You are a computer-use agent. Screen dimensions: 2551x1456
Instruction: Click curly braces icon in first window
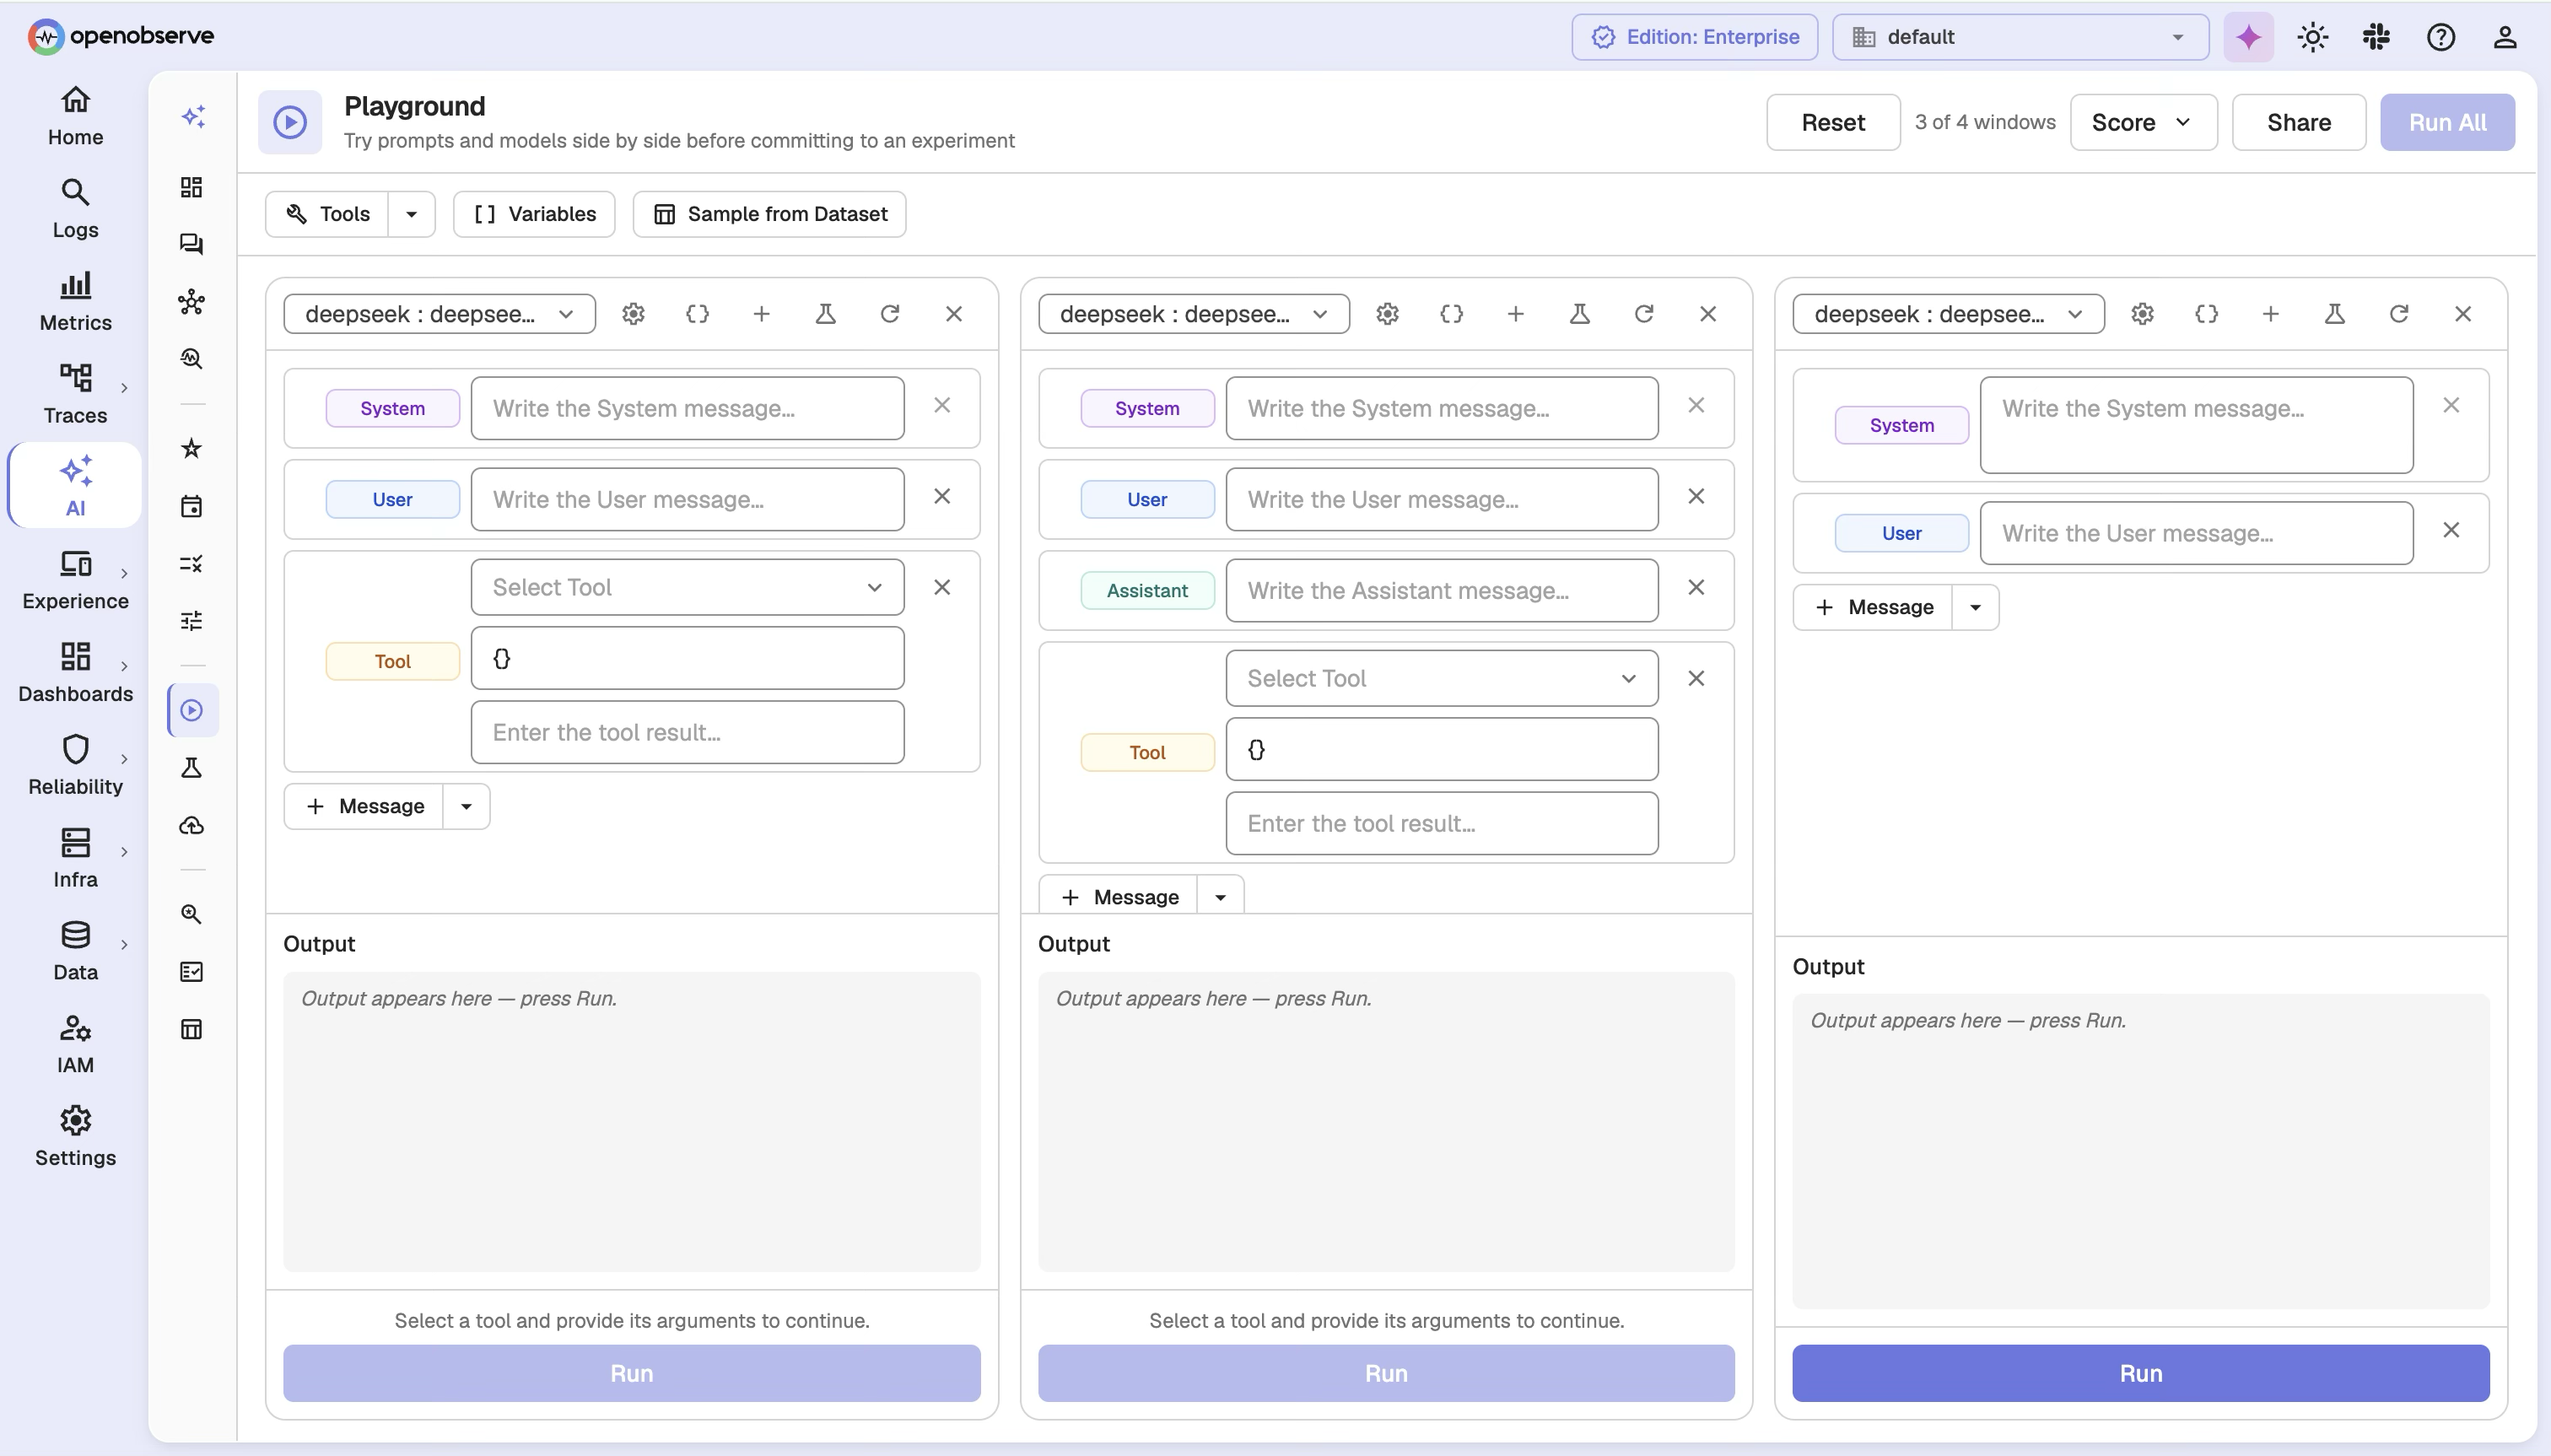(697, 314)
